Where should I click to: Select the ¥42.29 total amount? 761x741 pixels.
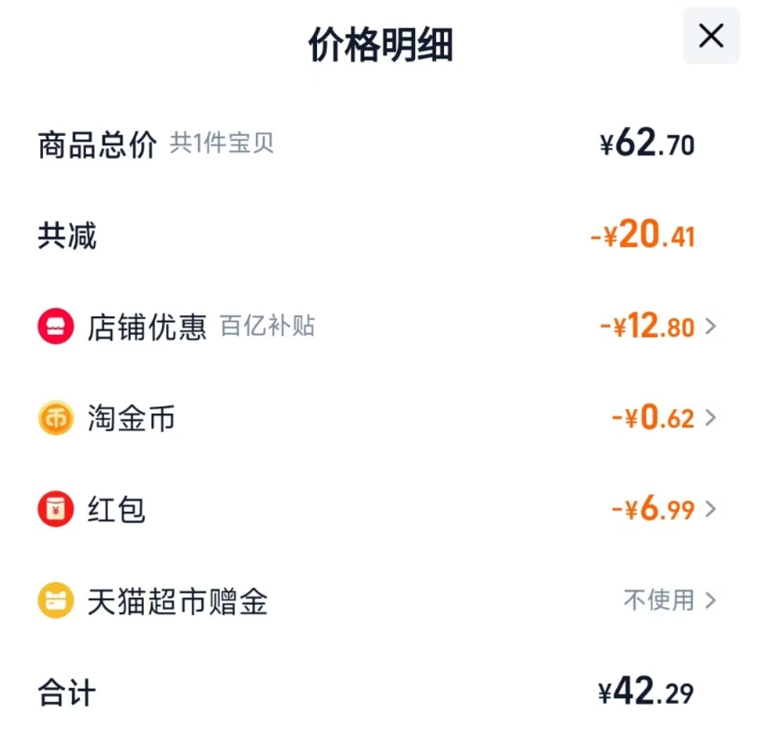pos(643,693)
